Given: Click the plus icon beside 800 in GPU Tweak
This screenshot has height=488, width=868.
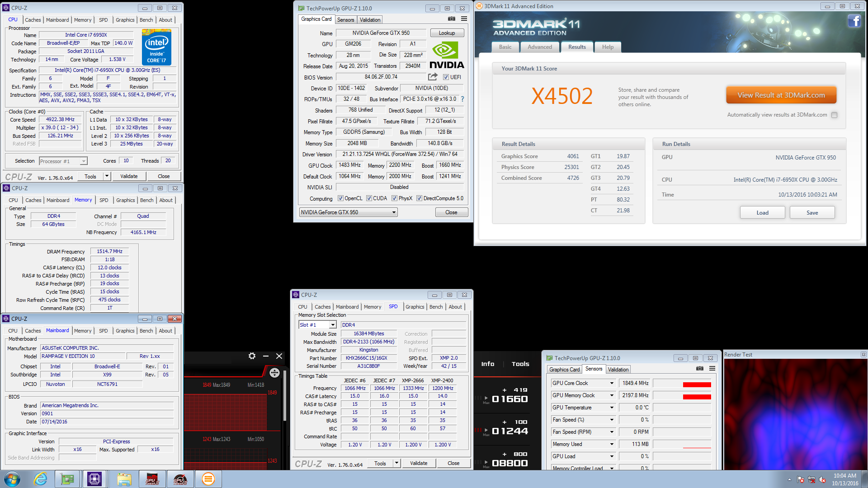Looking at the screenshot, I should point(505,454).
